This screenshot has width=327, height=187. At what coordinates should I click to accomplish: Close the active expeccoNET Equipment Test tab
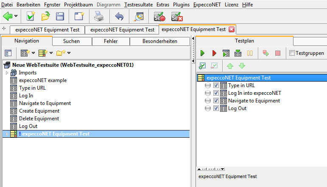231,29
